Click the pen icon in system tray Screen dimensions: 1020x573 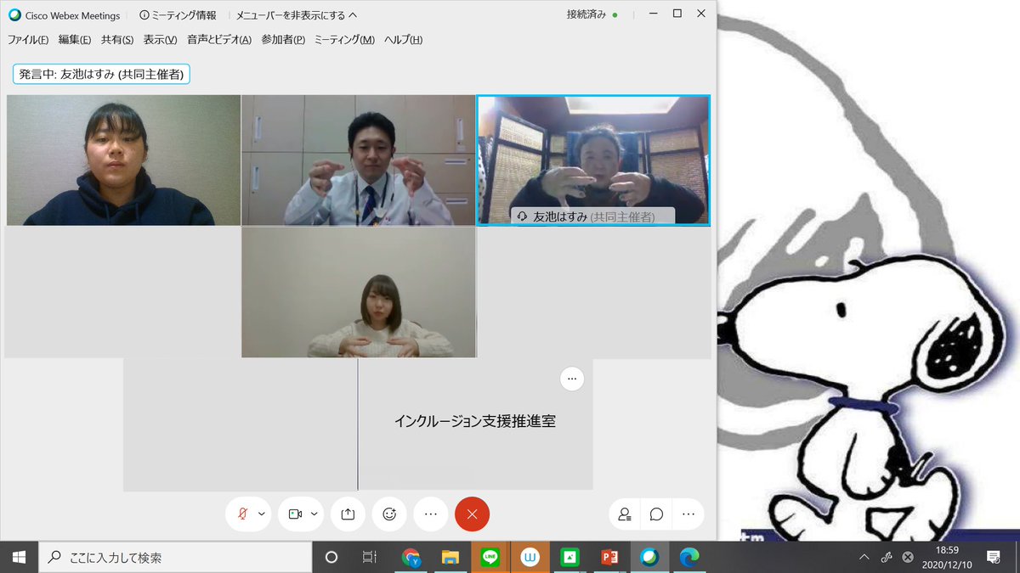(886, 557)
